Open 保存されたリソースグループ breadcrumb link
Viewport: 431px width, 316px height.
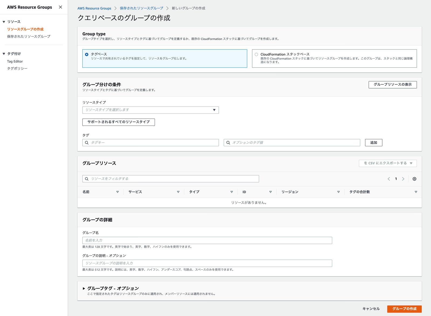(x=141, y=8)
